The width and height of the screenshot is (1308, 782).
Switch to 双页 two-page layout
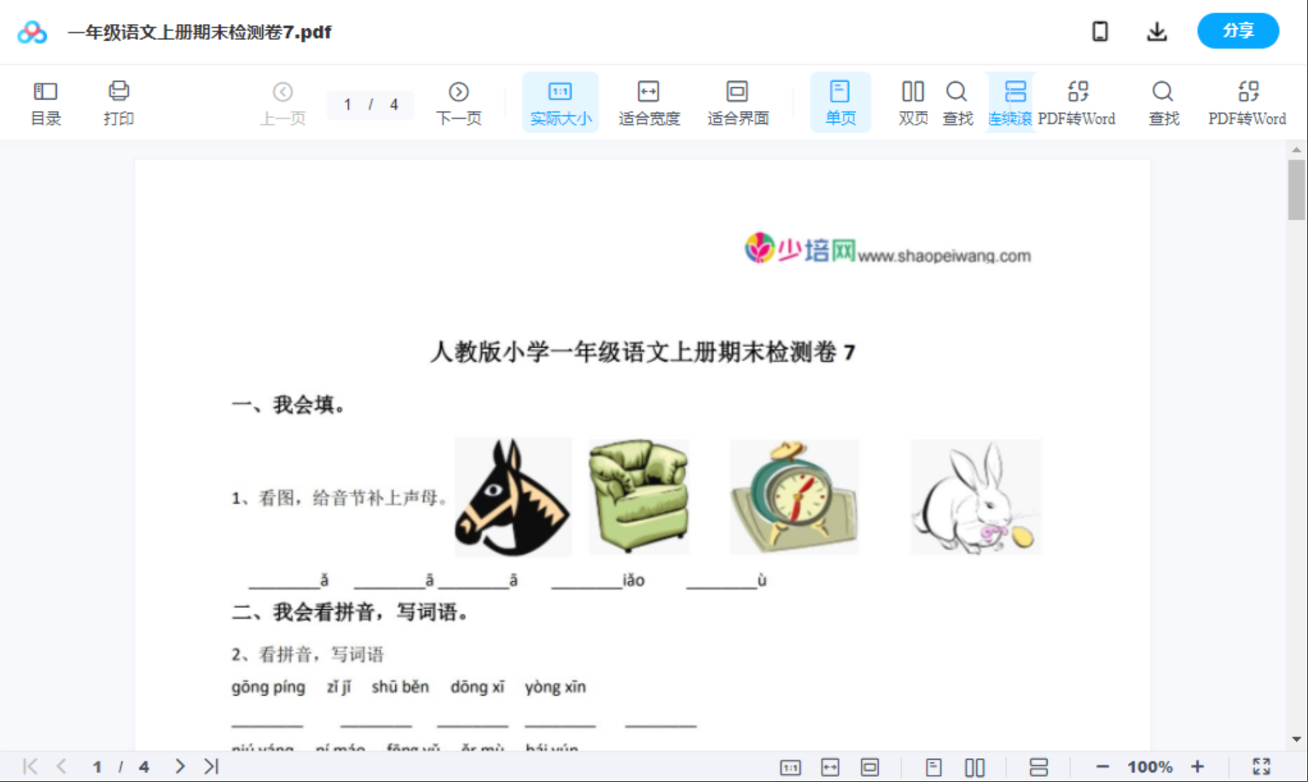912,101
